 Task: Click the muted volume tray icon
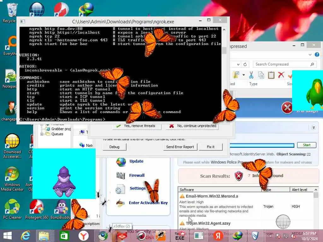(293, 236)
